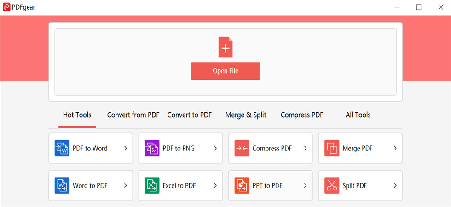
Task: Click the PDFgear logo in title bar
Action: point(6,7)
